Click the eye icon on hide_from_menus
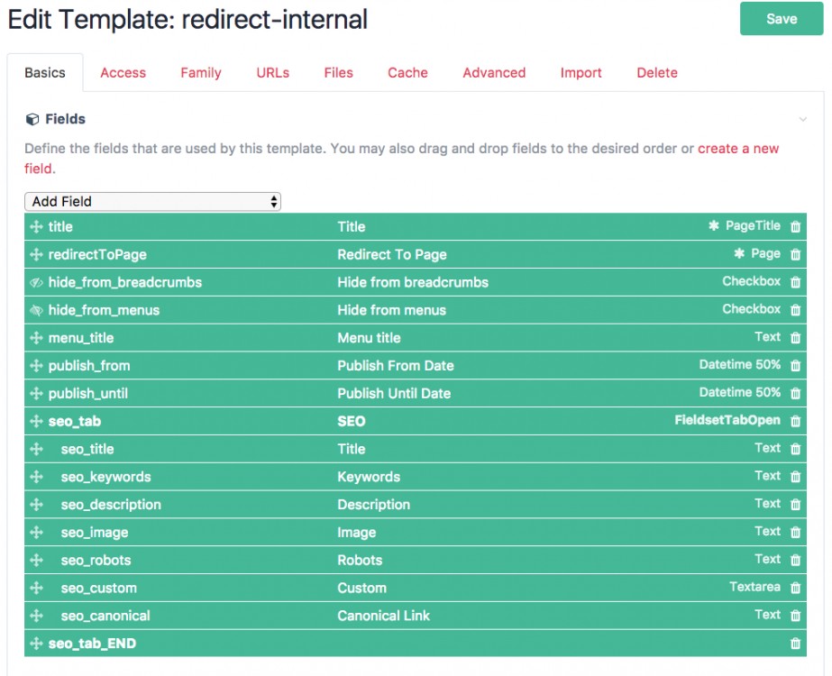 pyautogui.click(x=35, y=309)
